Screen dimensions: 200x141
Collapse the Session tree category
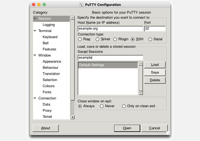(35, 19)
